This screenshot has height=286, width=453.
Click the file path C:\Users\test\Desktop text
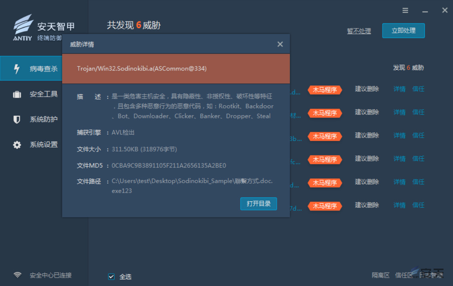(192, 186)
